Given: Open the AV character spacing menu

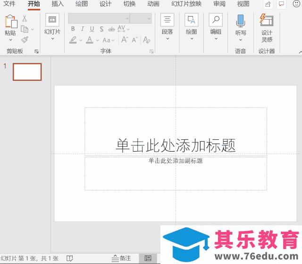Looking at the screenshot, I should (123, 29).
